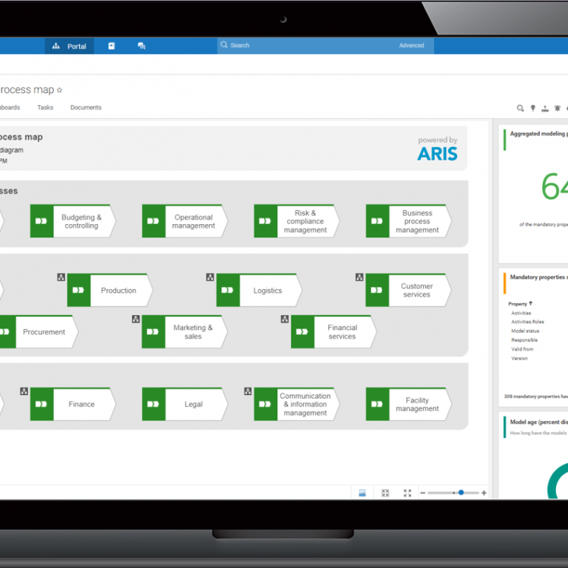Toggle favorite star beside process map title
The image size is (568, 568).
point(60,90)
